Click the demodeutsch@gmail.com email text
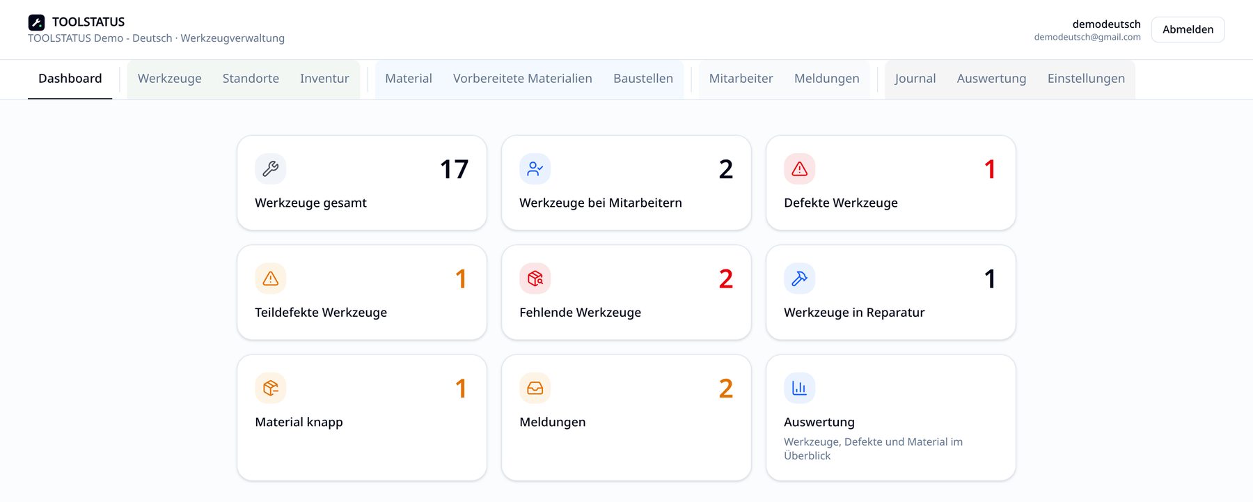1253x502 pixels. pos(1087,37)
